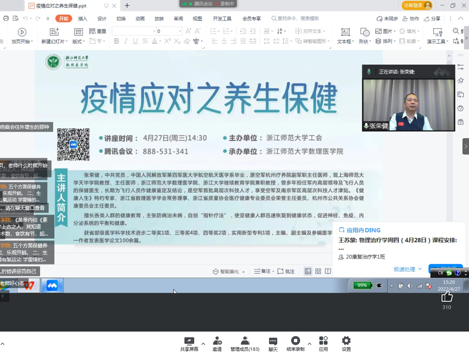Click the thumbs-up like icon
This screenshot has height=352, width=469.
pyautogui.click(x=447, y=296)
